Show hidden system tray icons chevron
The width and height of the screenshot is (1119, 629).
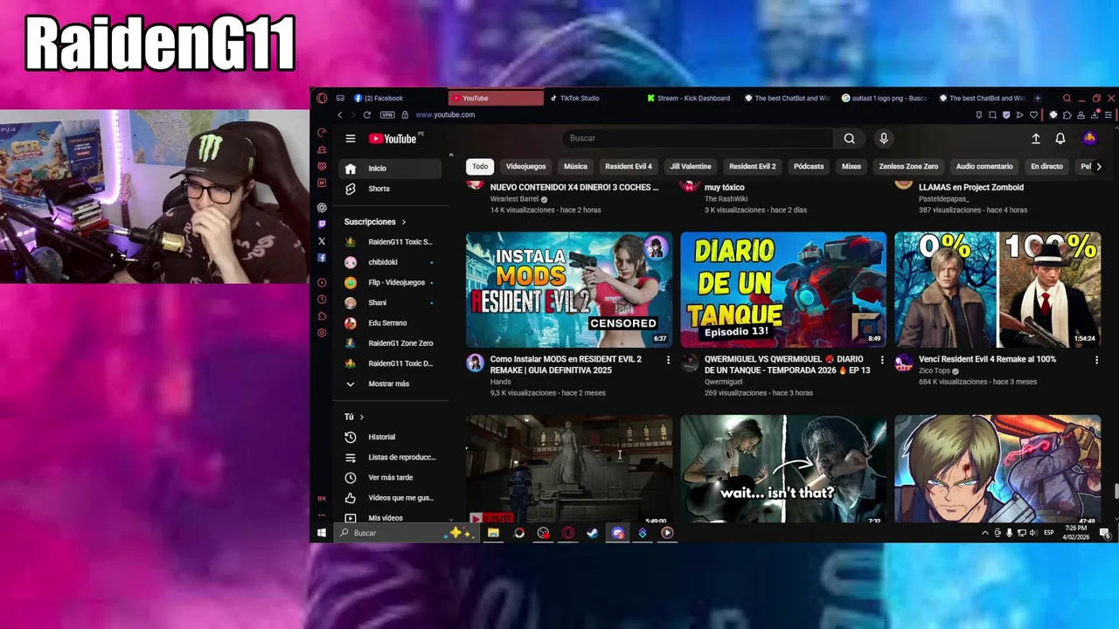coord(985,533)
